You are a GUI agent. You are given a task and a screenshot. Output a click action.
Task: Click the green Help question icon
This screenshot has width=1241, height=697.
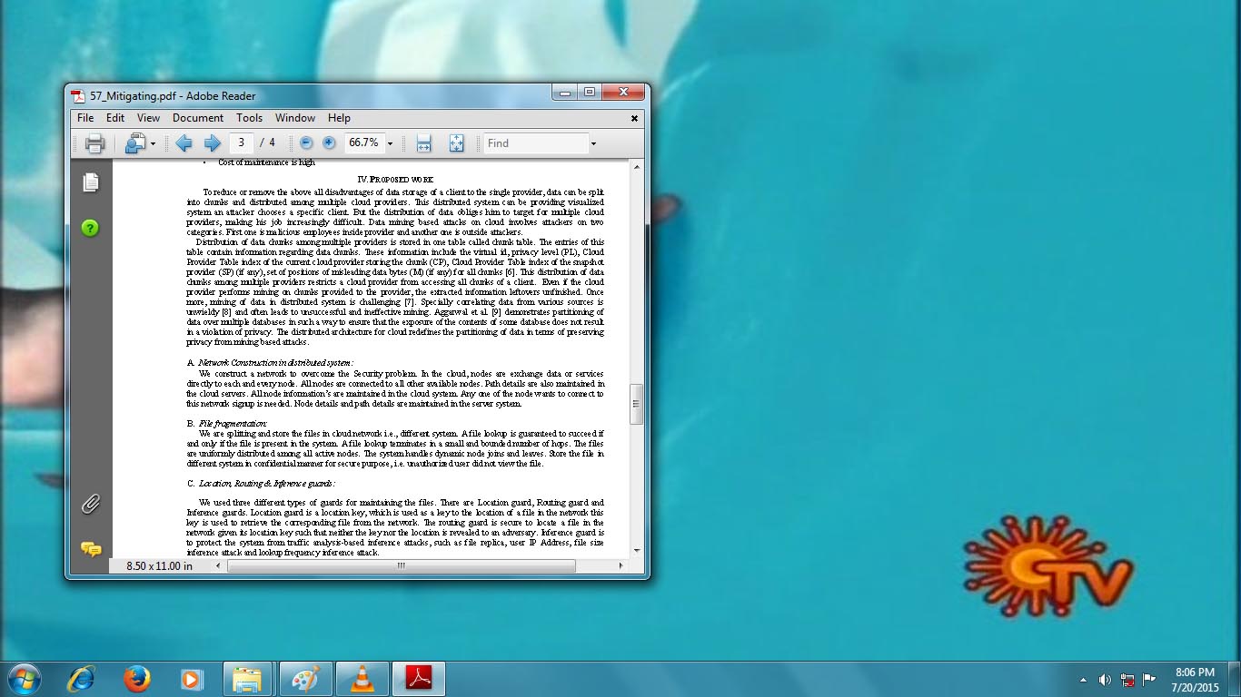coord(89,228)
